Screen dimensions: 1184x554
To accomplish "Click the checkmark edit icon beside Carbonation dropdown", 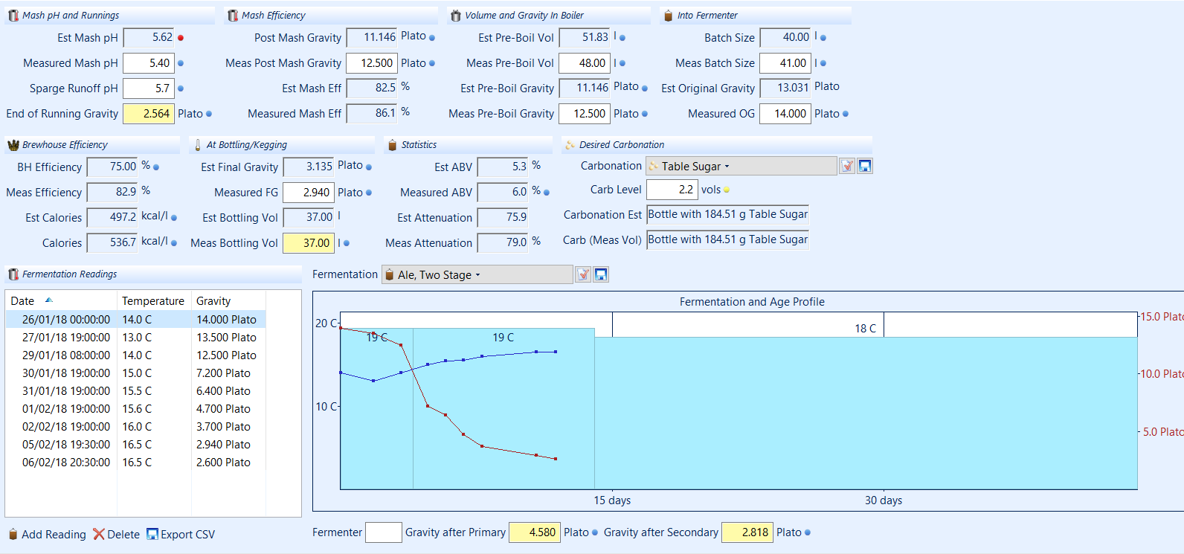I will (x=847, y=166).
